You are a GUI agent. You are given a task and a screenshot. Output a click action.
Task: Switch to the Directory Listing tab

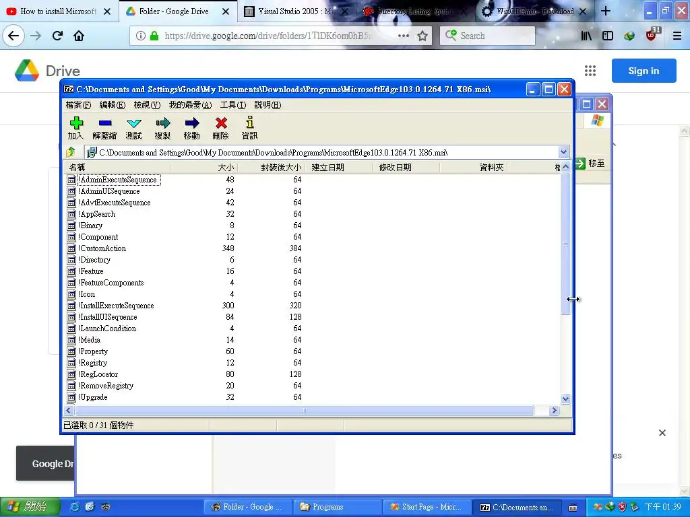click(x=414, y=11)
